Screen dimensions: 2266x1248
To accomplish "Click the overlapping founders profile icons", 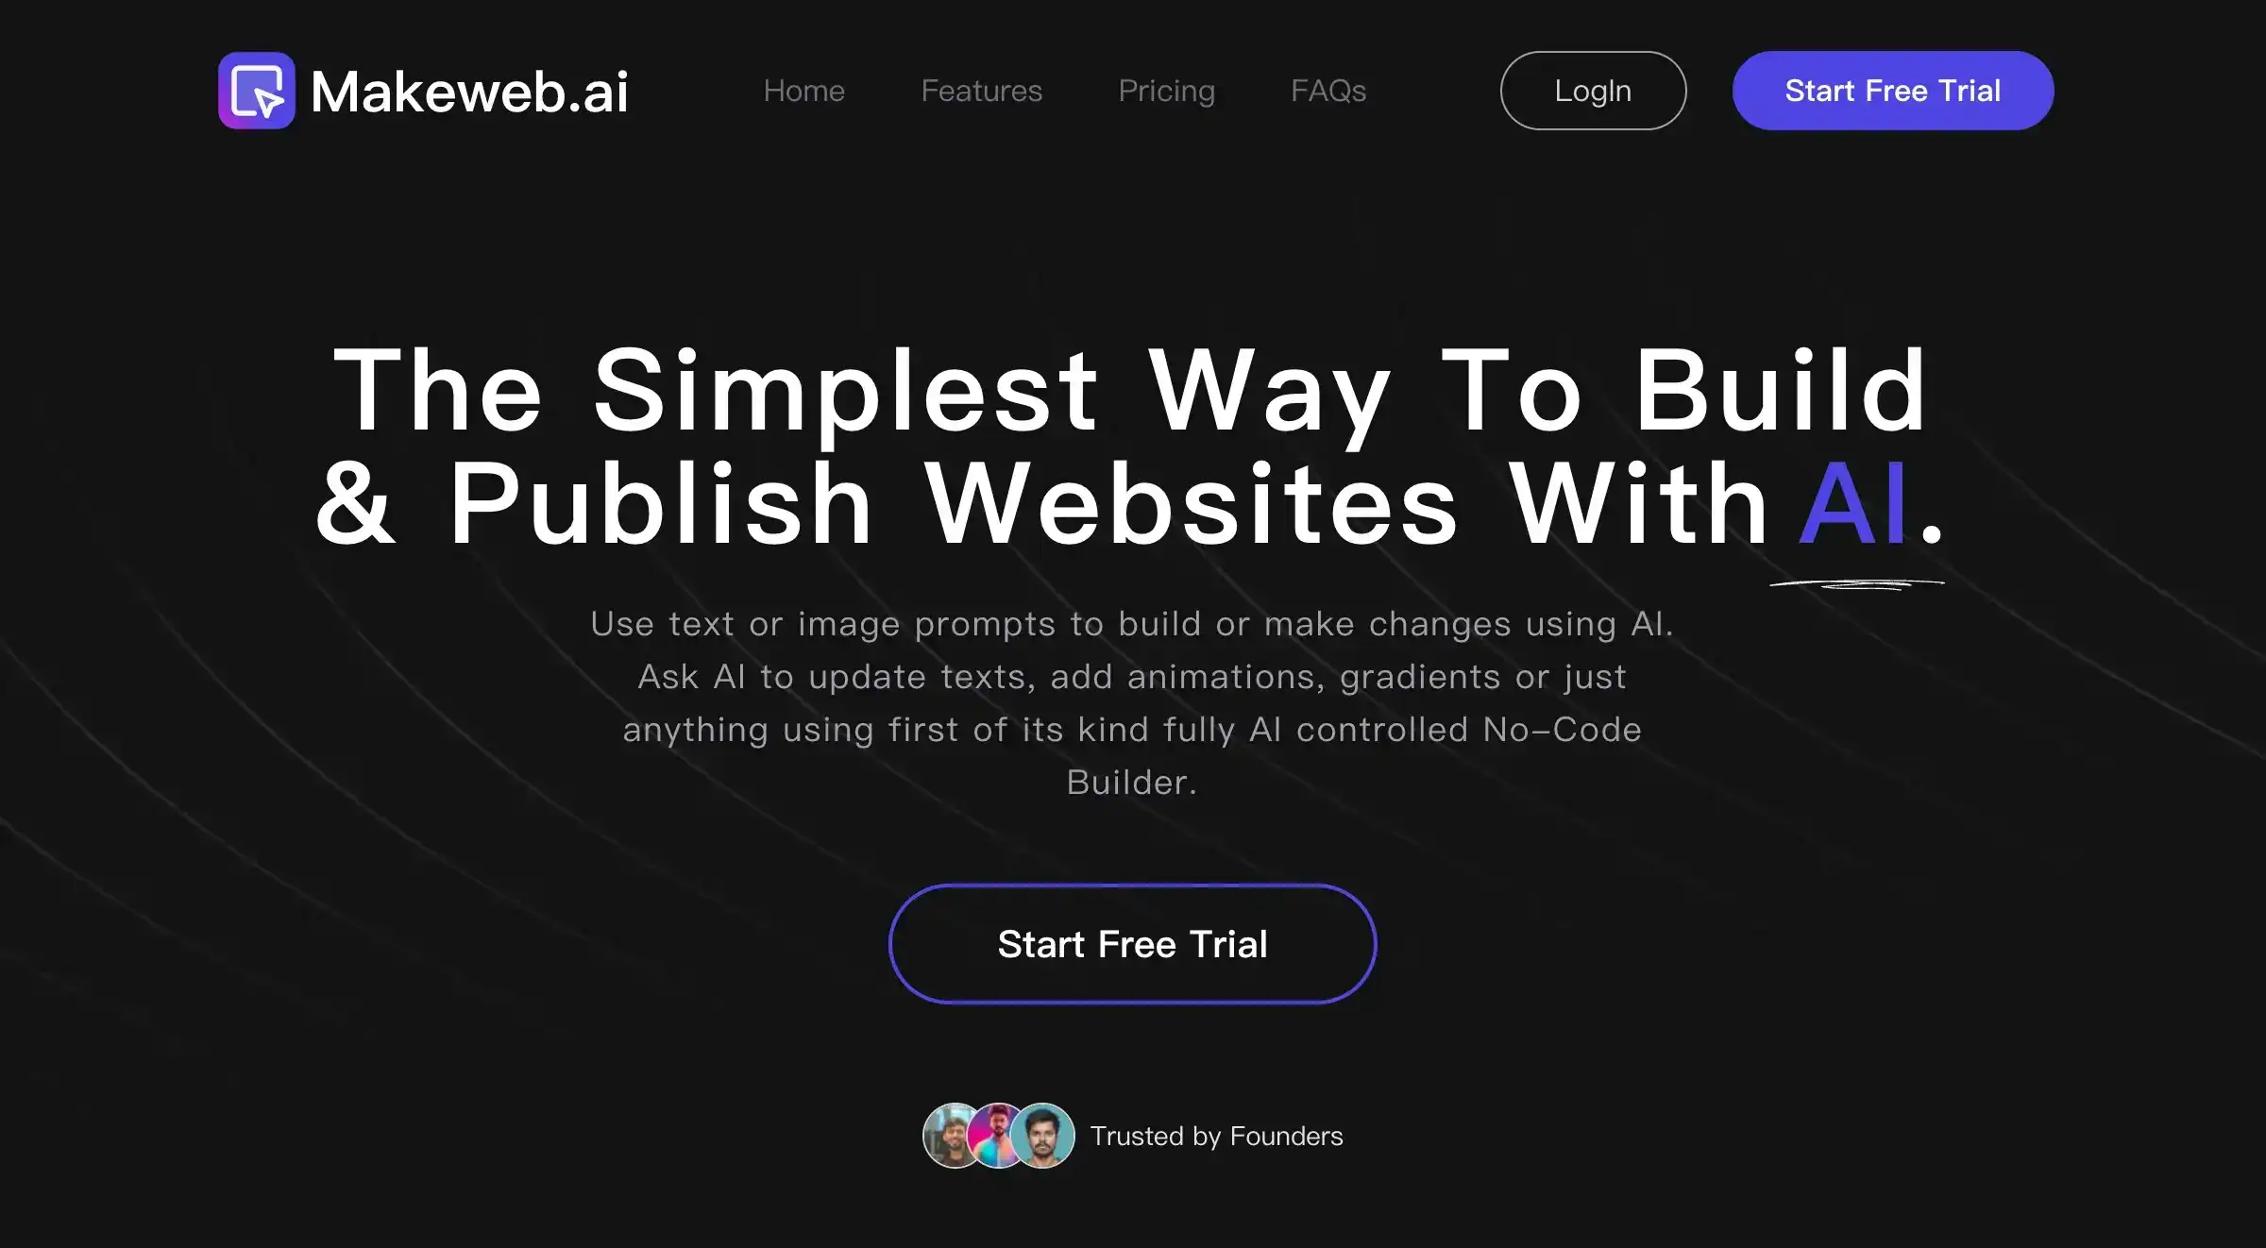I will [997, 1135].
